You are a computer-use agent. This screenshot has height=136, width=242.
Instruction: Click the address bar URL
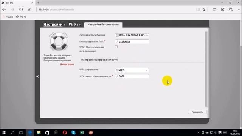click(x=56, y=9)
